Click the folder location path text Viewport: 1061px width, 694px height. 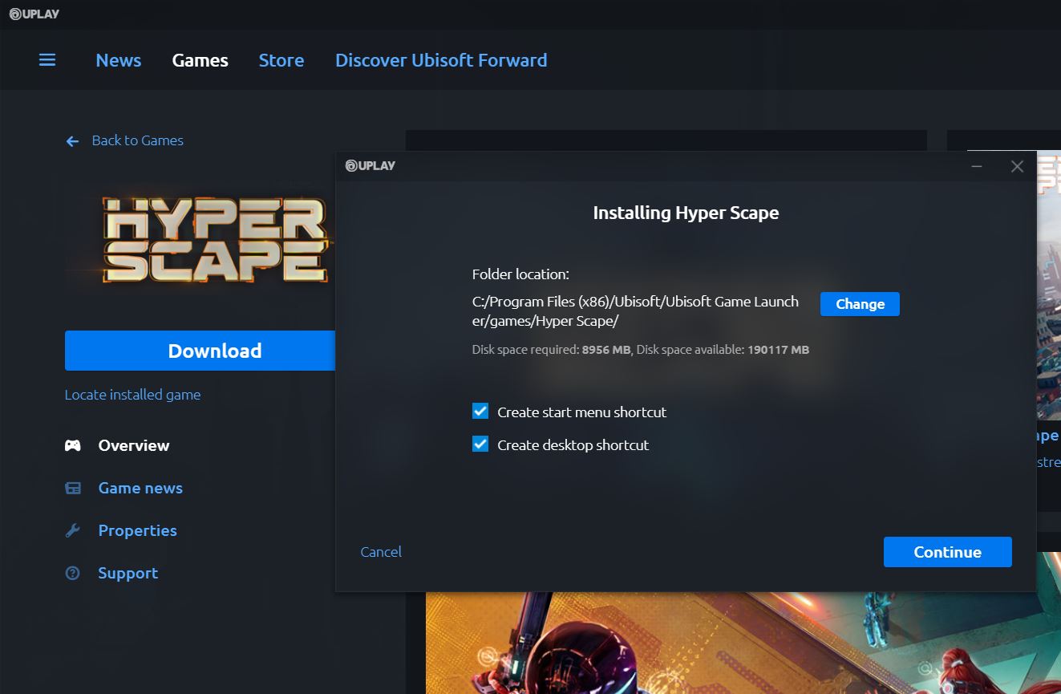635,311
